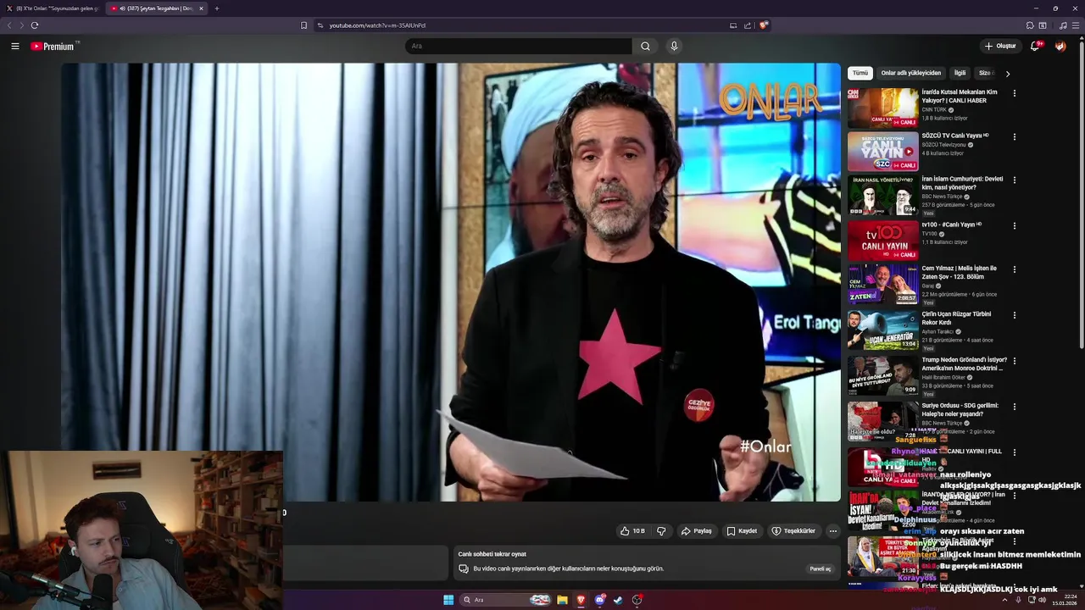Bookmark this page using bookmark icon
The width and height of the screenshot is (1085, 610).
coord(303,25)
